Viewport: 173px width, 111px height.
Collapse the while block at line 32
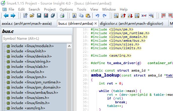[97, 91]
